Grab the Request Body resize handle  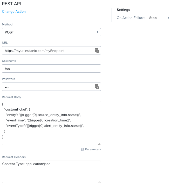pos(99,143)
